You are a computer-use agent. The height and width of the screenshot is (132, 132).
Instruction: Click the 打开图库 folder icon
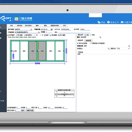tap(8, 35)
